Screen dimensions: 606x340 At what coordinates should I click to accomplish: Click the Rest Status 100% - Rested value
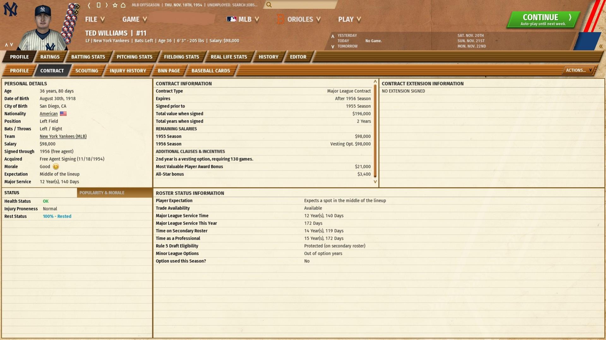57,216
